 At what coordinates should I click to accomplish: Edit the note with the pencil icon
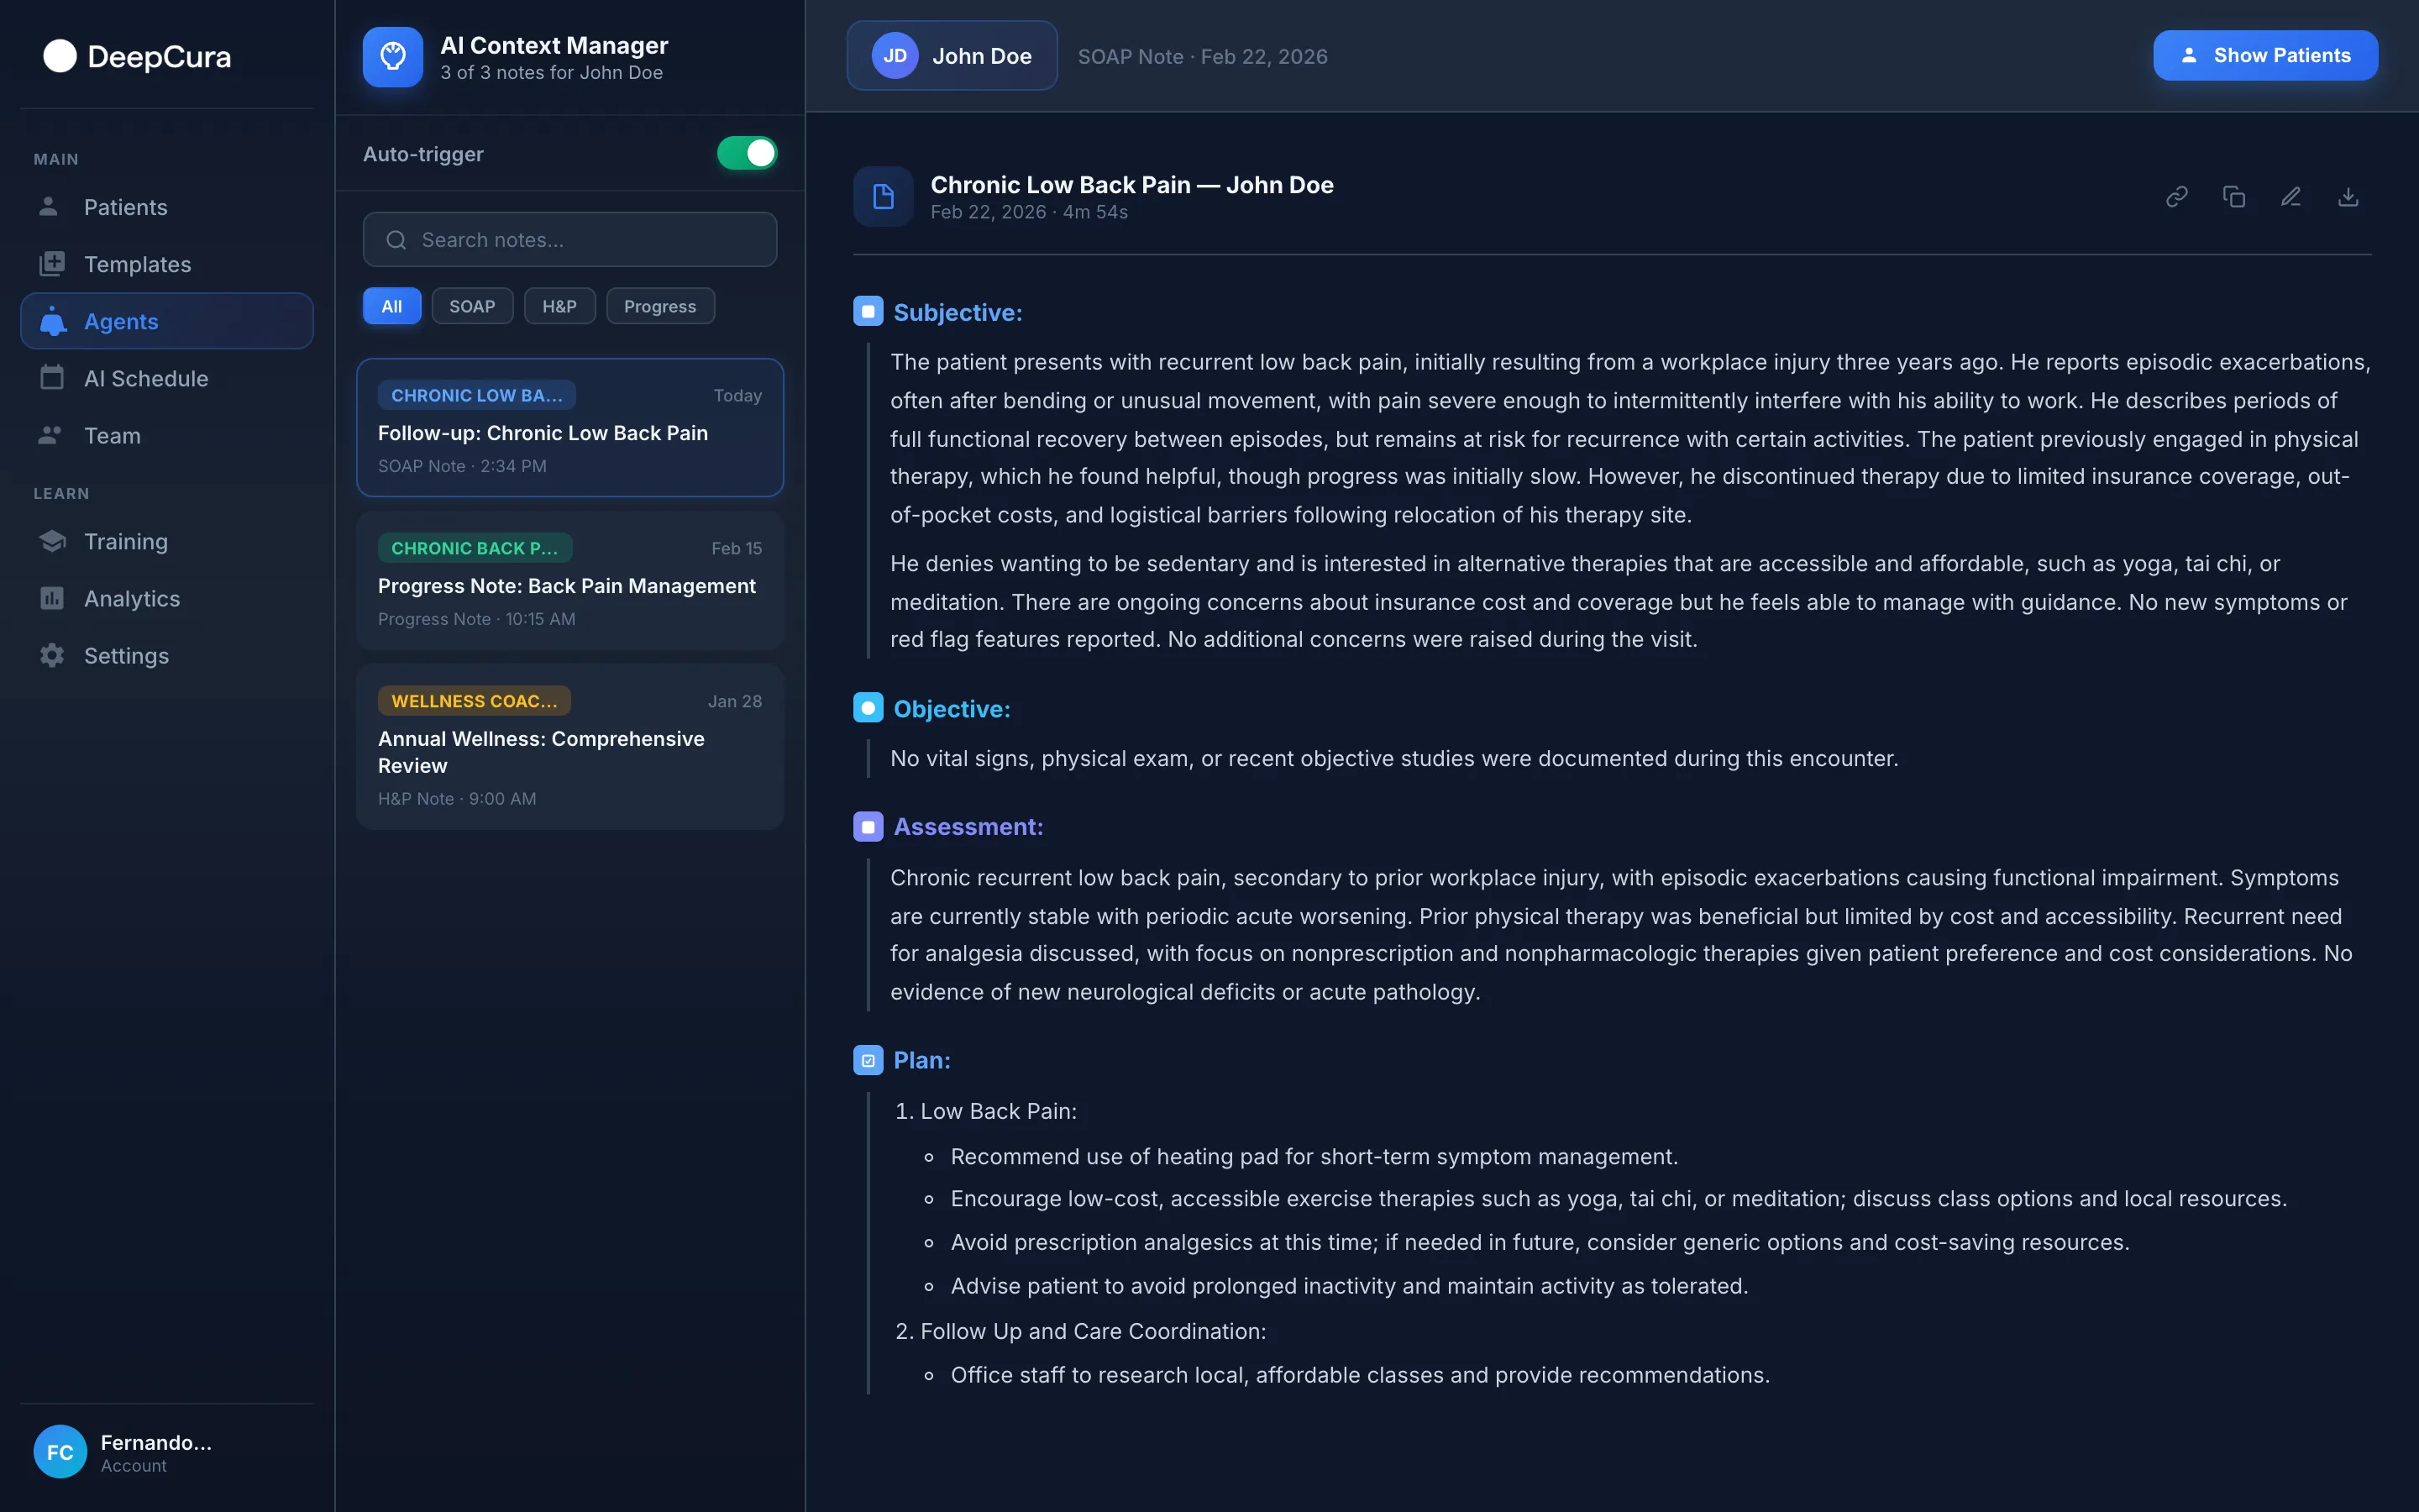pyautogui.click(x=2291, y=196)
